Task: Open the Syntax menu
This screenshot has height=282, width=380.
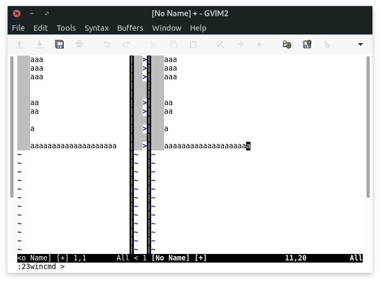Action: click(97, 28)
